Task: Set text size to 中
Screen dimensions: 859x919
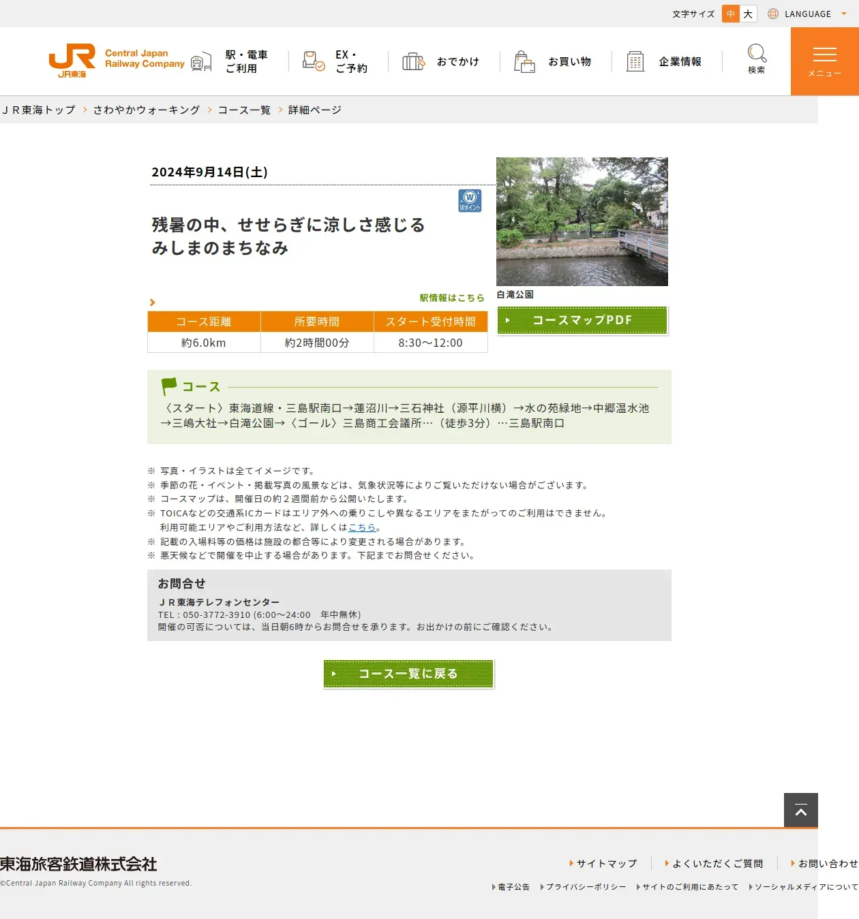Action: [x=731, y=14]
